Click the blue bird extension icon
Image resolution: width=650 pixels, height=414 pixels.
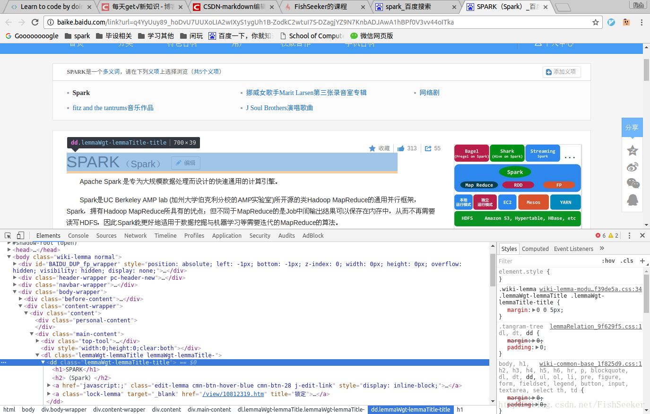(x=611, y=22)
